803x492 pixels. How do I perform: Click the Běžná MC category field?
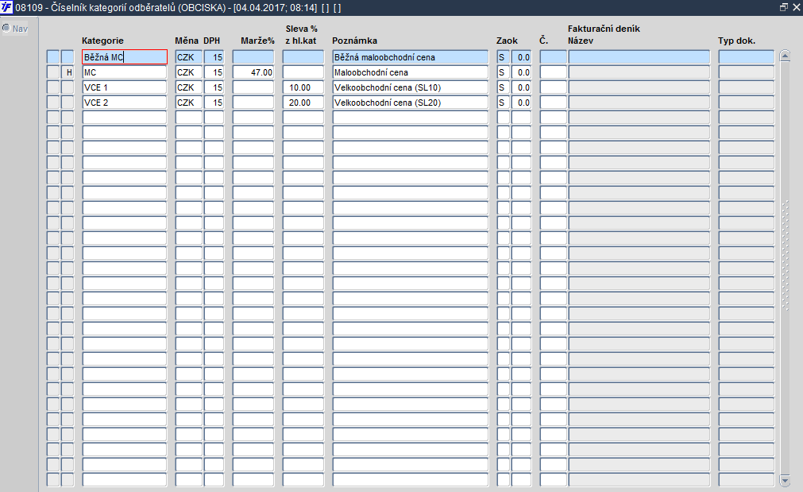click(125, 57)
